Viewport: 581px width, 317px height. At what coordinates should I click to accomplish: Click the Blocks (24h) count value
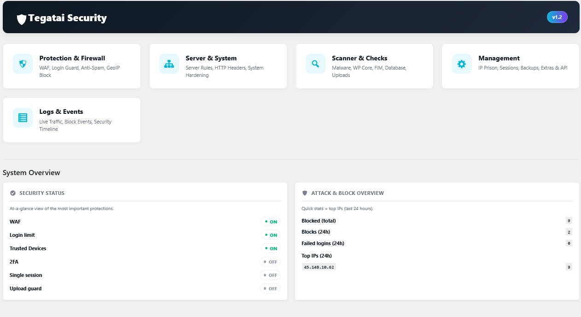pyautogui.click(x=569, y=232)
